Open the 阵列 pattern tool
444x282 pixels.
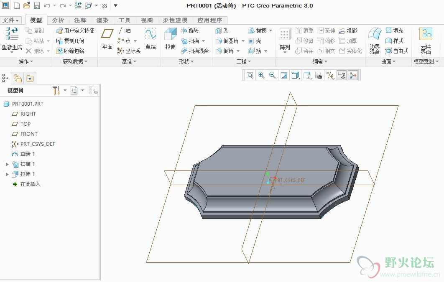click(x=285, y=40)
